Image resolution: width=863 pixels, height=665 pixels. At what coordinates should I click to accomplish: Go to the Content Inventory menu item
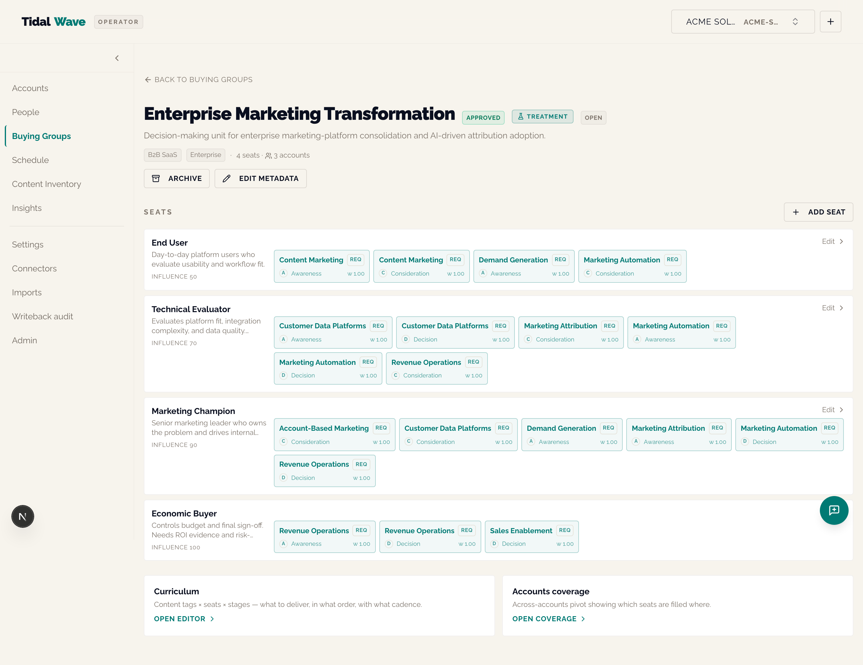(46, 184)
